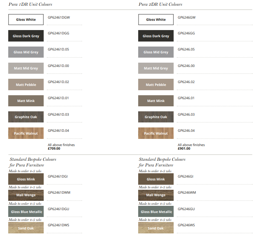The width and height of the screenshot is (271, 237).
Task: Pick Gloss Mink bespoke swatch in 2DR column
Action: coord(156,179)
